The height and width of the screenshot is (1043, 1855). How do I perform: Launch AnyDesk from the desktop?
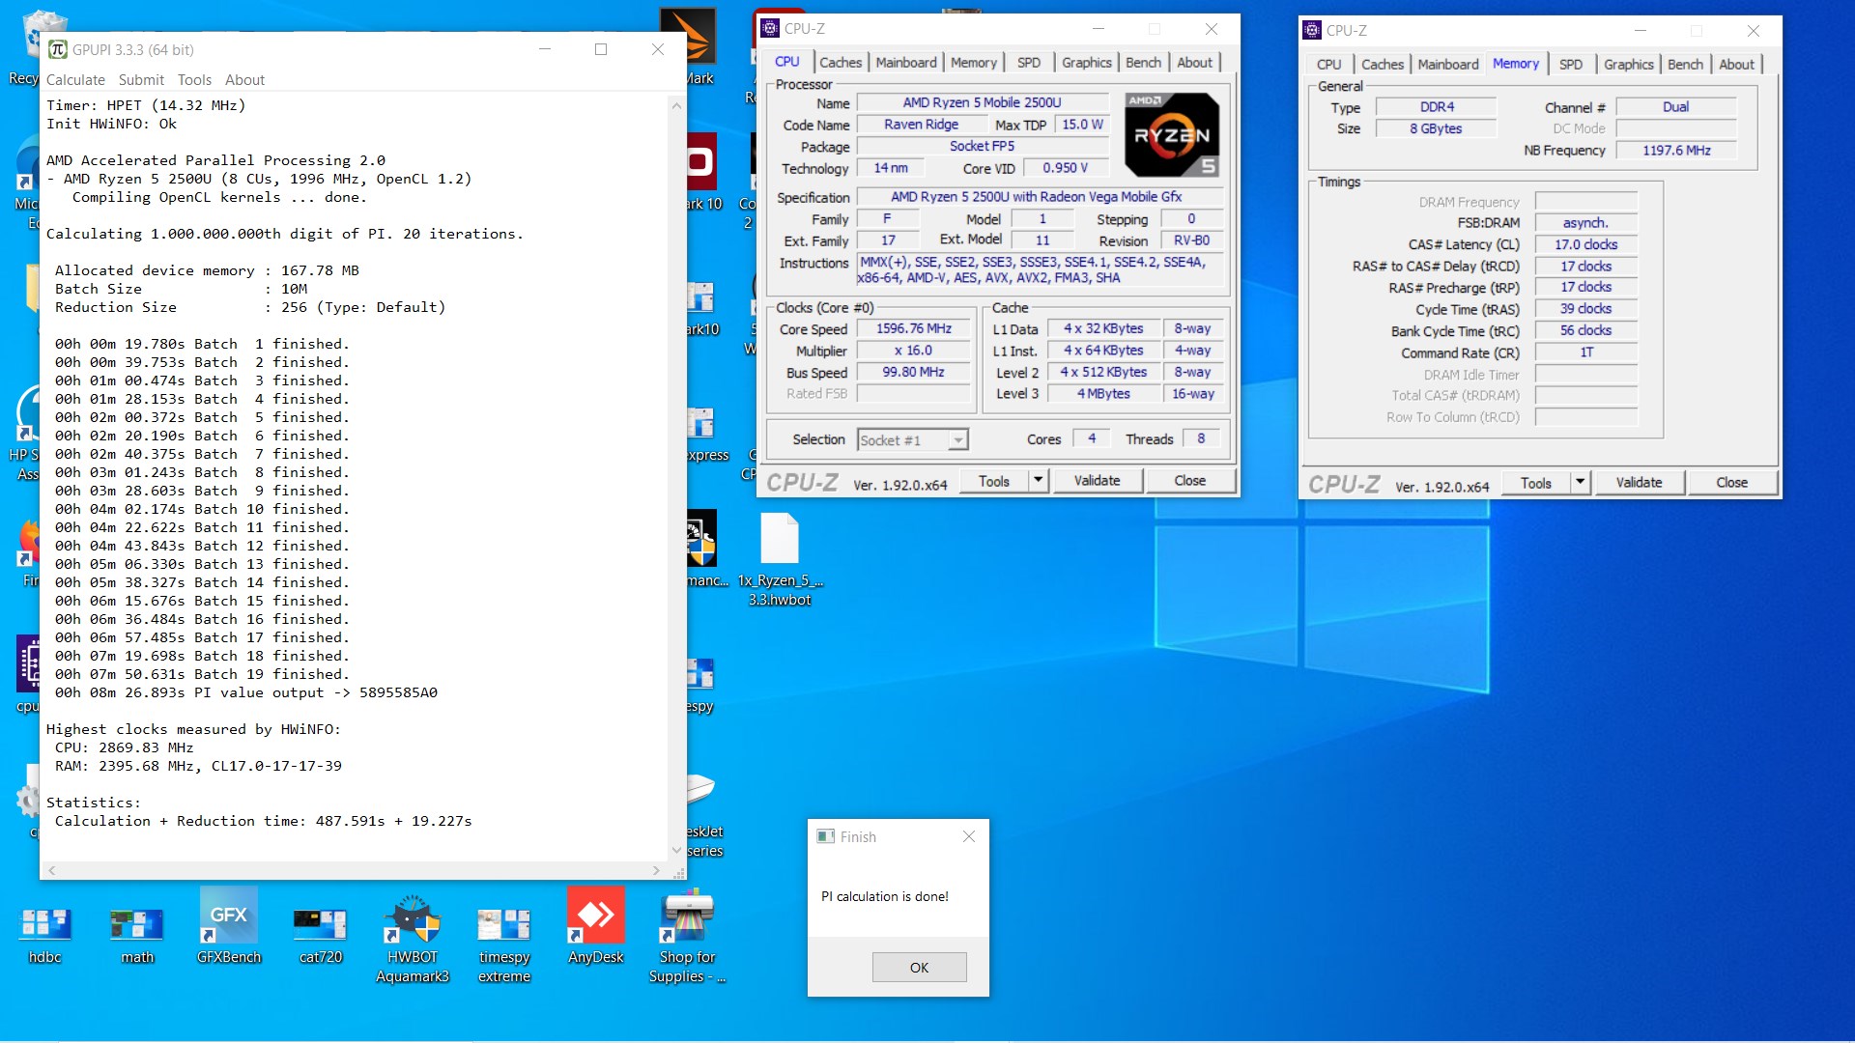(x=596, y=926)
